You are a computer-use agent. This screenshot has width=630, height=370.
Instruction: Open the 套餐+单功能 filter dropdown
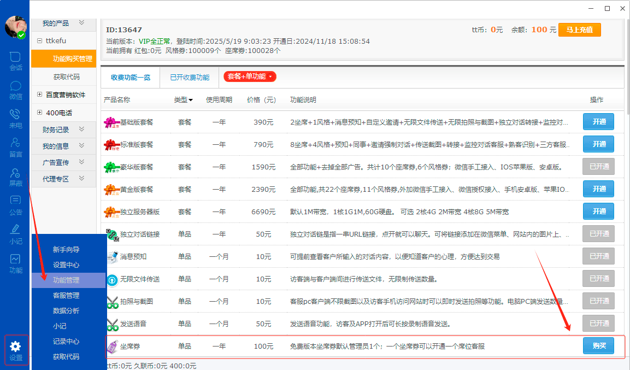click(250, 77)
